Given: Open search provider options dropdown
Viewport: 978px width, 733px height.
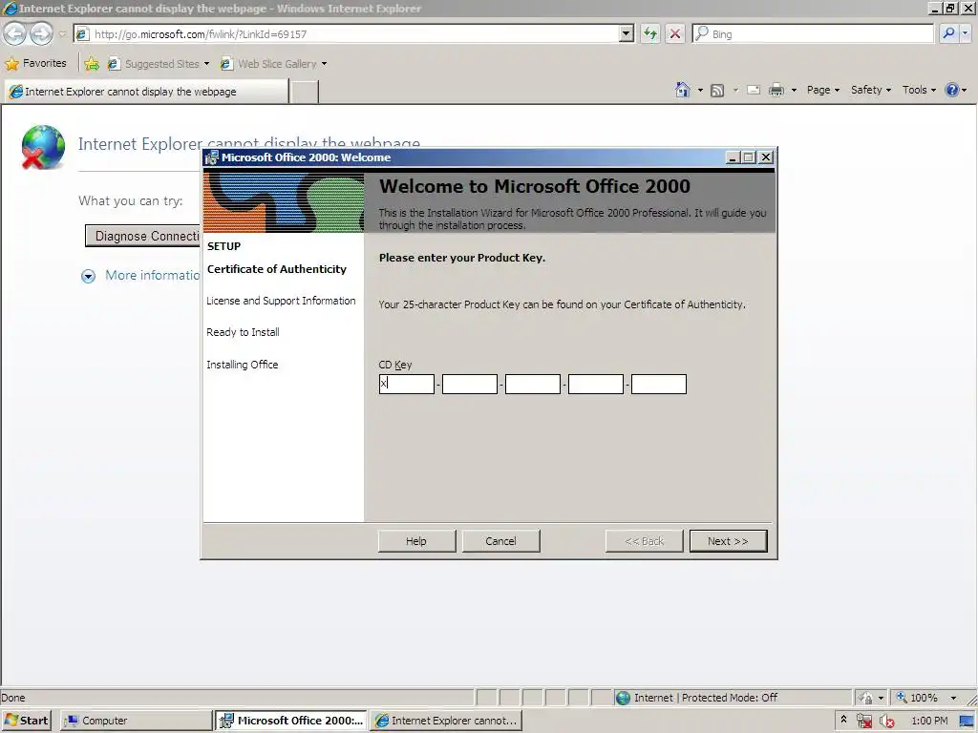Looking at the screenshot, I should click(x=965, y=33).
